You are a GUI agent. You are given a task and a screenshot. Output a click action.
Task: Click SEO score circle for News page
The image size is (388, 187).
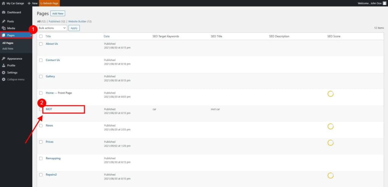(330, 126)
